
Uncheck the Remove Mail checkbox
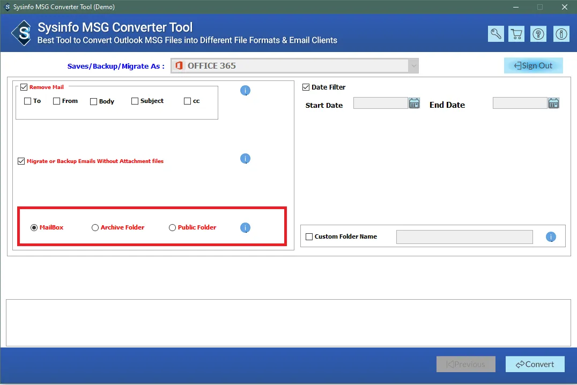24,87
